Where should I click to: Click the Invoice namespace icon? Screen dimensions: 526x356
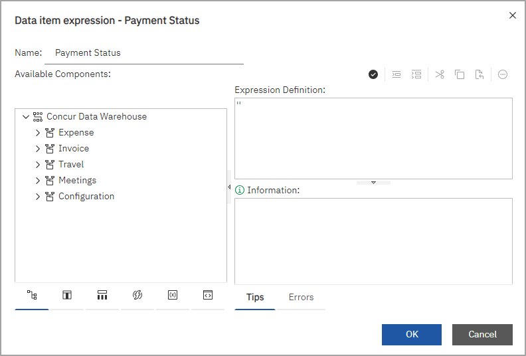point(50,149)
